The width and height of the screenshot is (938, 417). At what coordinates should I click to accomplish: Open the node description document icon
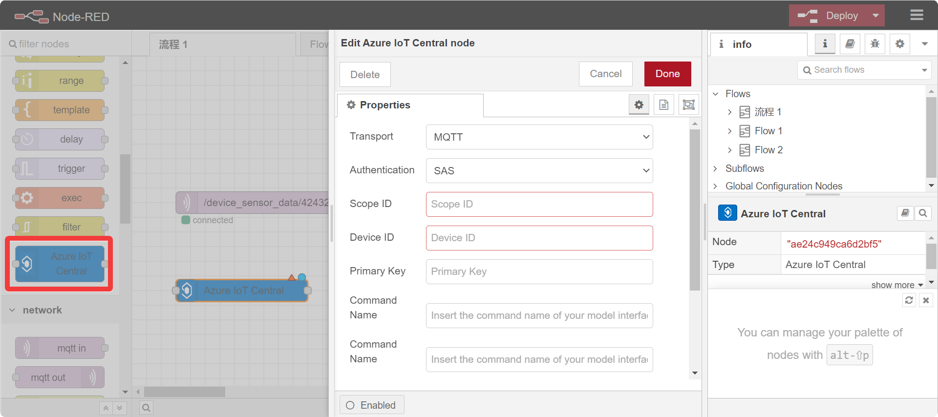click(x=663, y=104)
